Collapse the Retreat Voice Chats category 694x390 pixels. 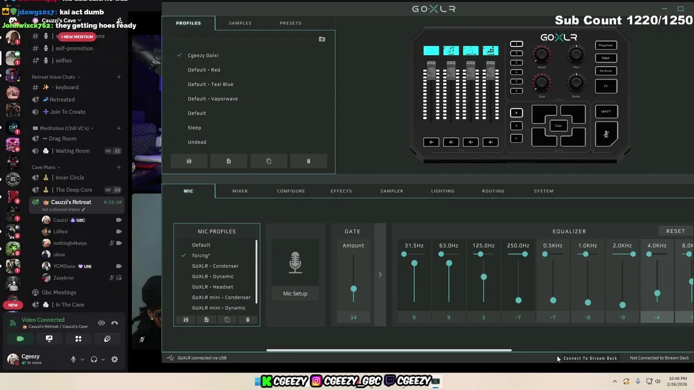point(56,77)
